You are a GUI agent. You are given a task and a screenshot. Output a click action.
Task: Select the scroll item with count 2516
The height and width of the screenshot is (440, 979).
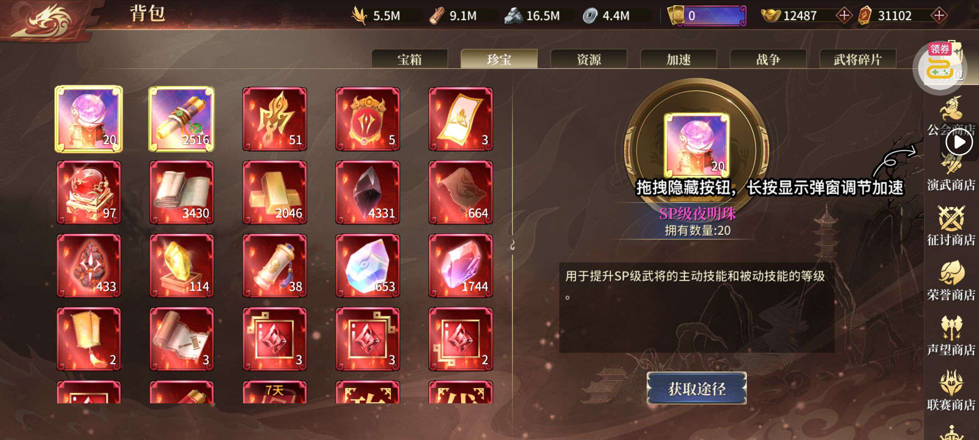point(182,119)
